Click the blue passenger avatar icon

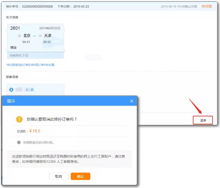pos(11,90)
